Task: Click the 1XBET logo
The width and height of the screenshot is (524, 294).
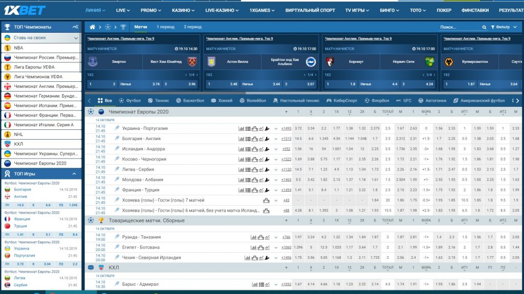Action: (x=25, y=10)
